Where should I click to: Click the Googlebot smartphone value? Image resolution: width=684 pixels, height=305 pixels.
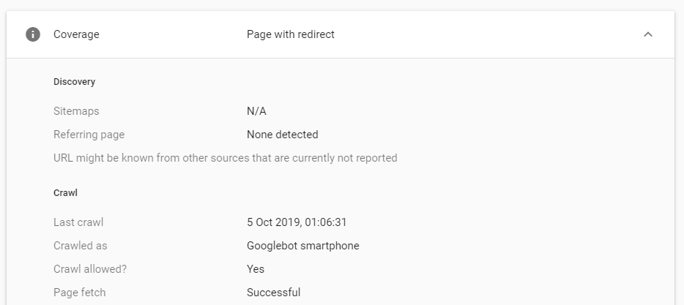pyautogui.click(x=303, y=246)
